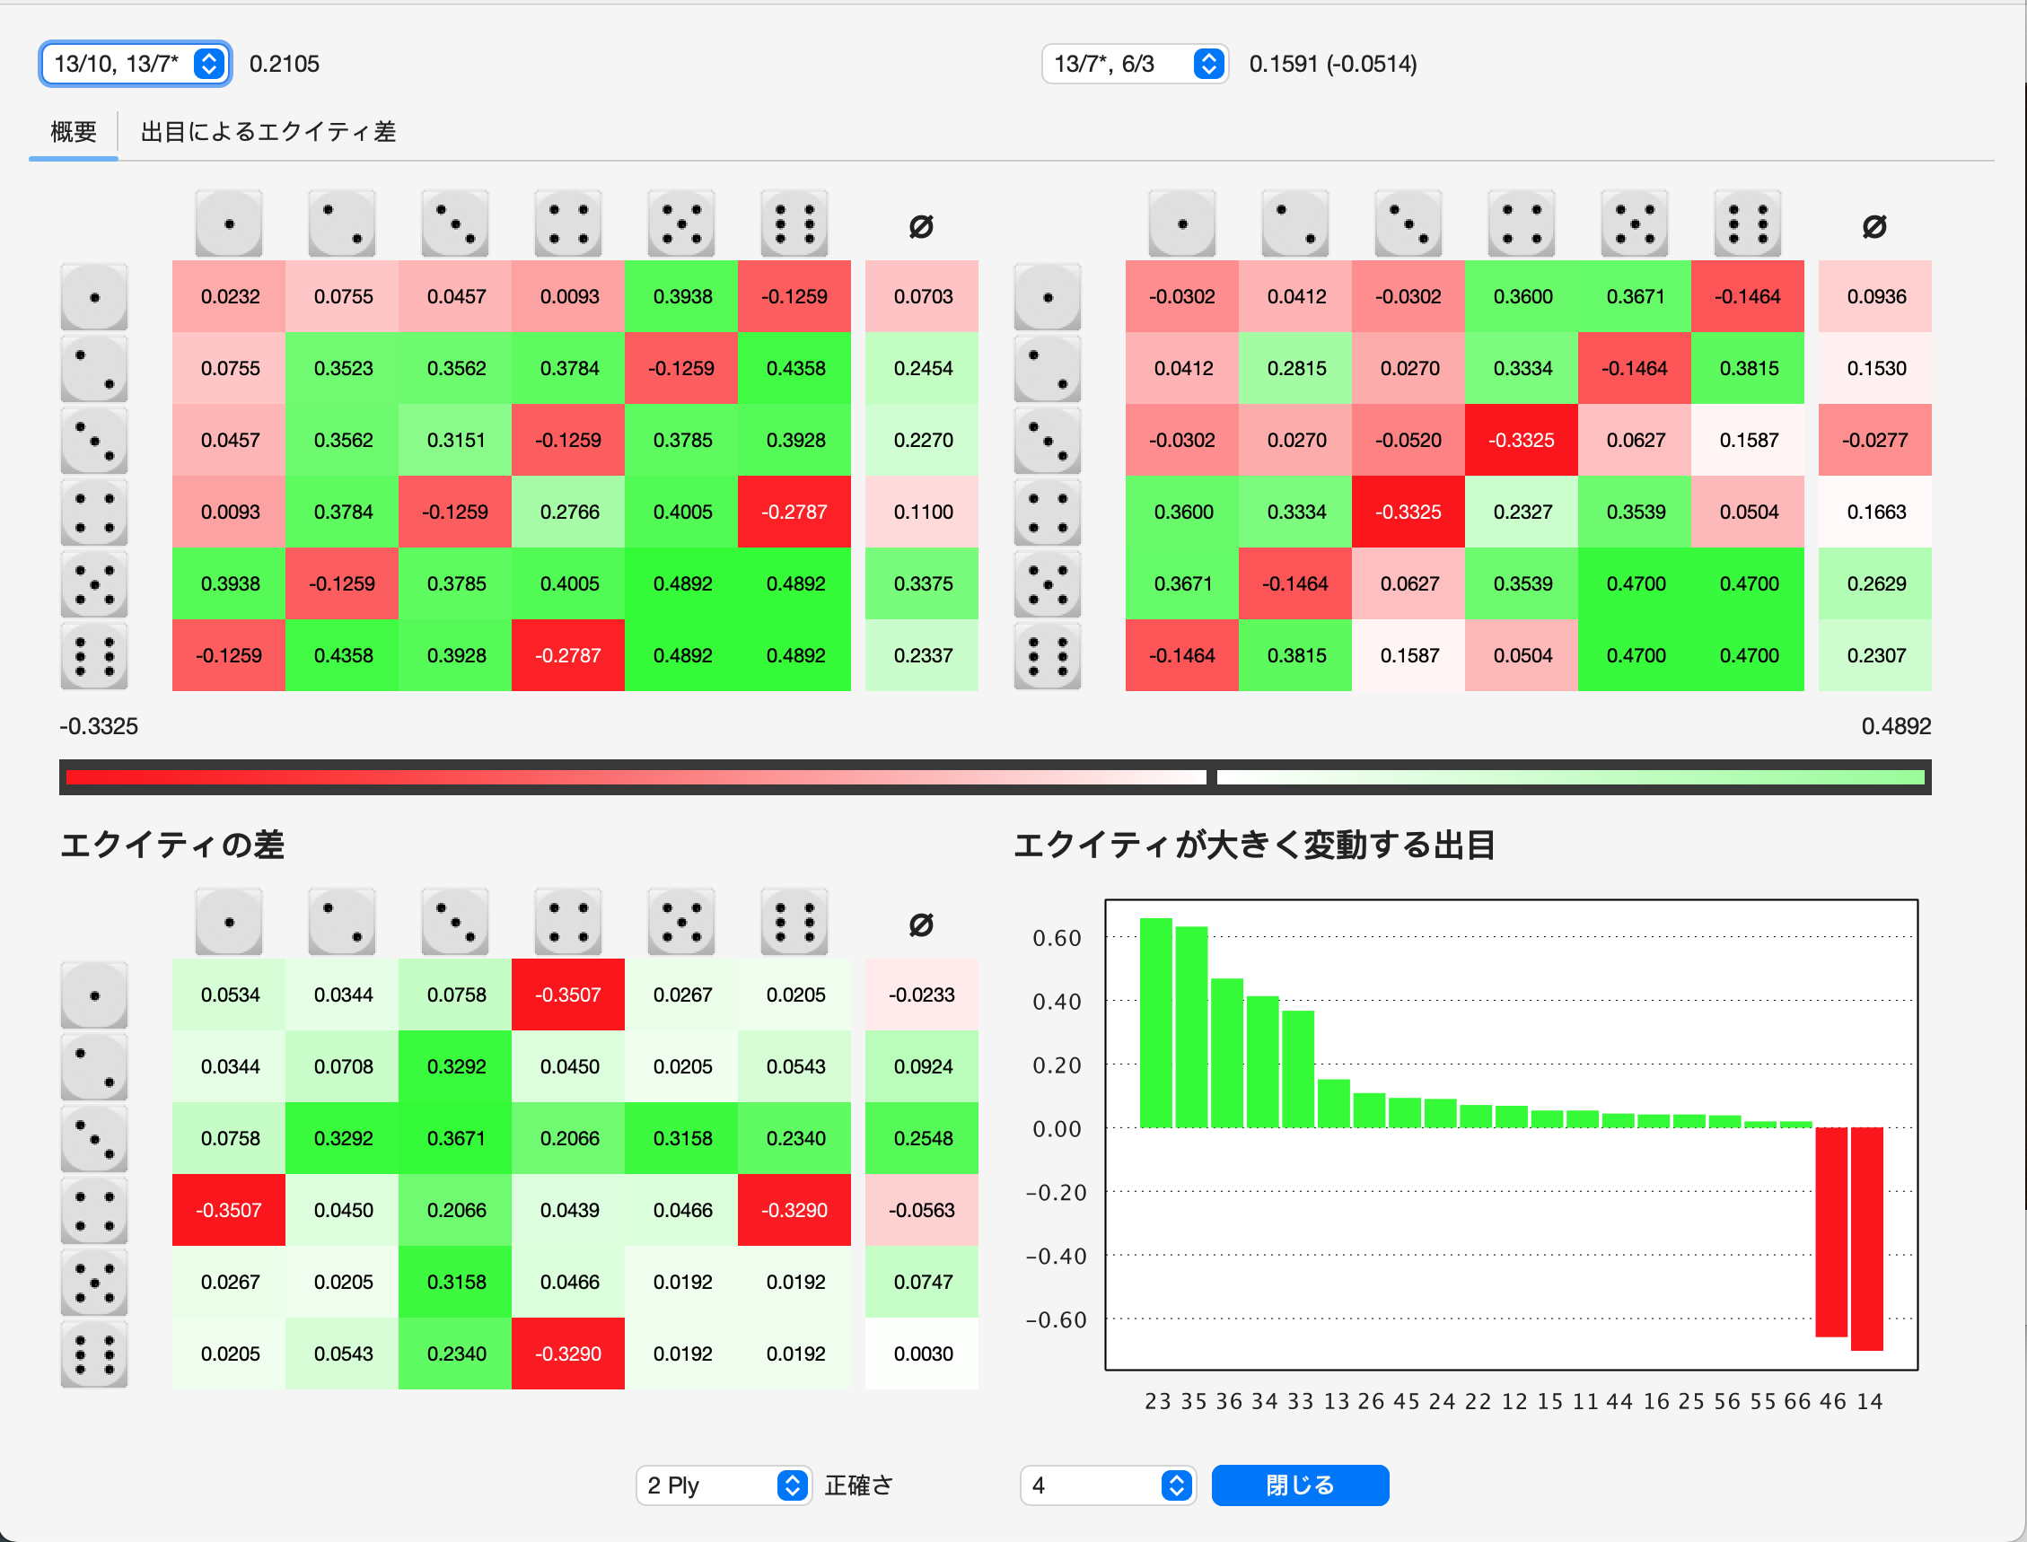Open the 2 Ply analysis level dropdown
Screen dimensions: 2027x1542
(724, 1485)
